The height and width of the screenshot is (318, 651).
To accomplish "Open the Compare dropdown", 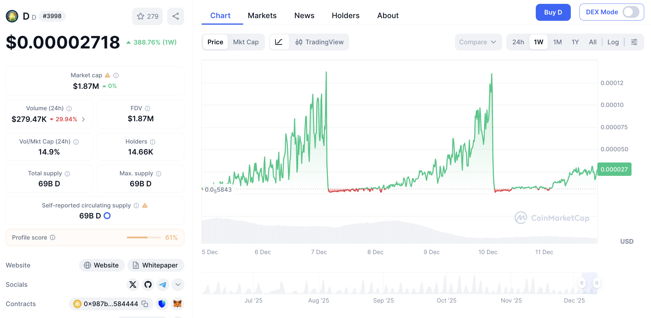I will click(x=478, y=42).
